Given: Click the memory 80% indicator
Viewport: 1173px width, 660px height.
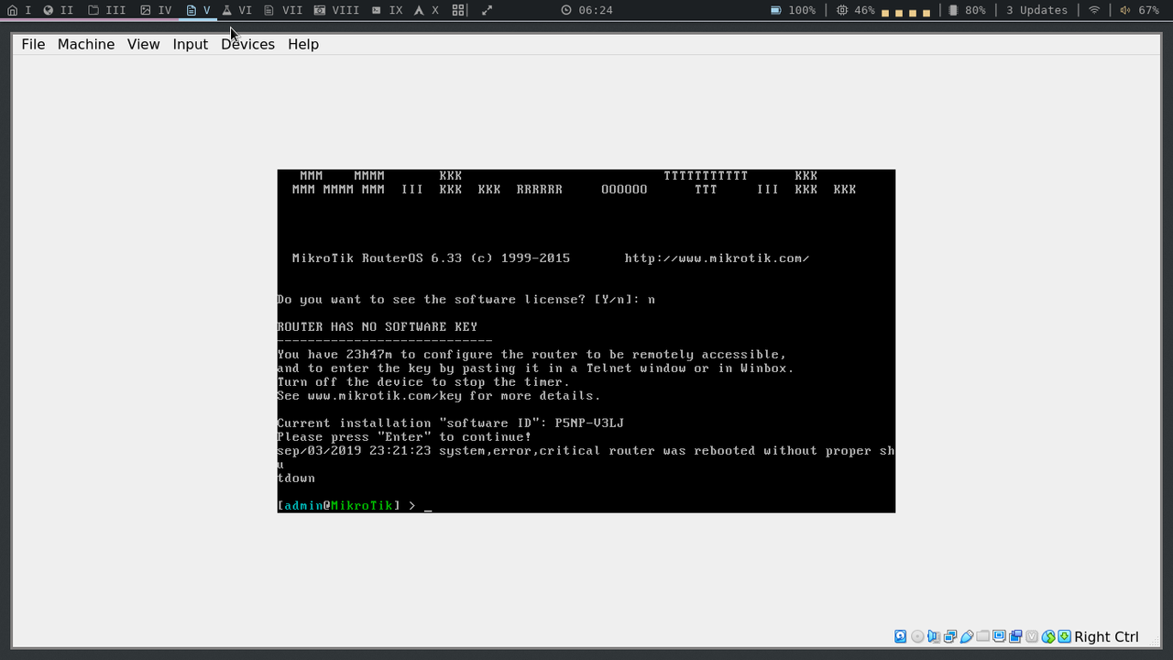Looking at the screenshot, I should [x=967, y=10].
